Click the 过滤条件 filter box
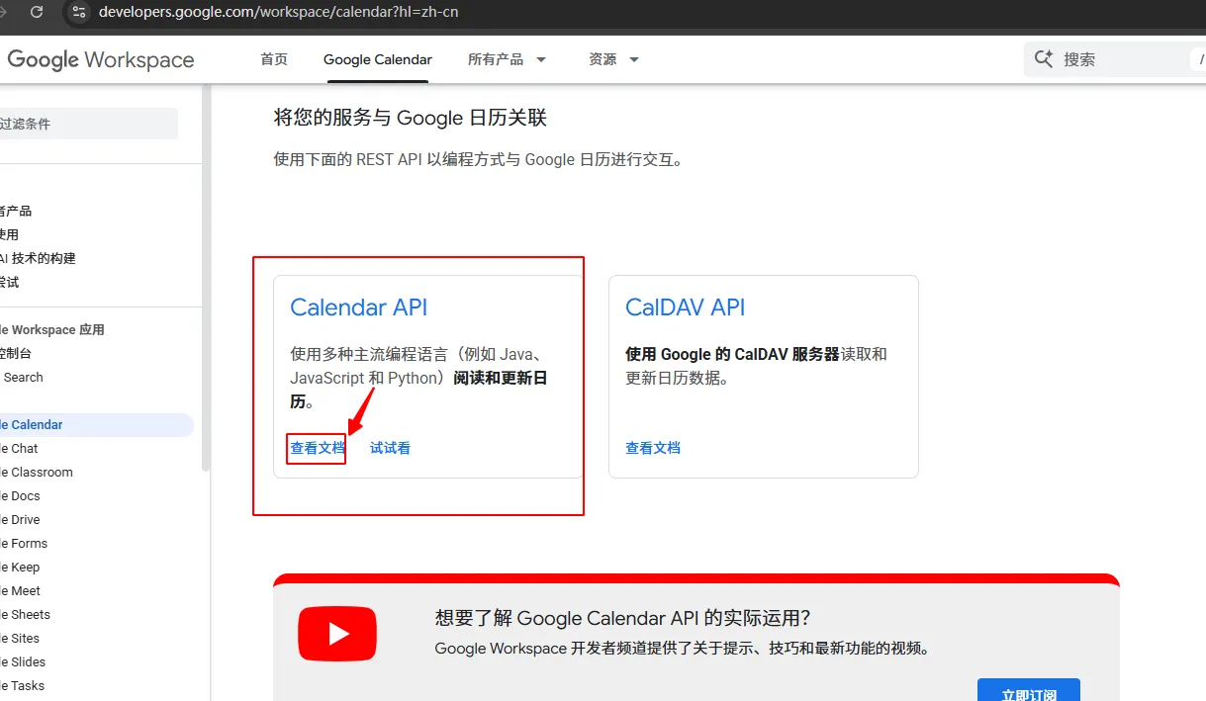1206x701 pixels. (87, 124)
